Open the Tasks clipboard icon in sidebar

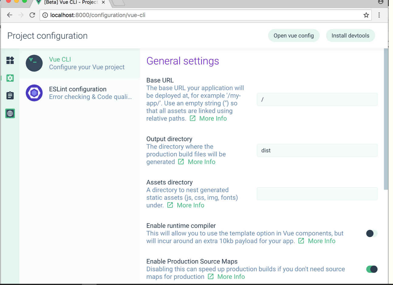[10, 96]
